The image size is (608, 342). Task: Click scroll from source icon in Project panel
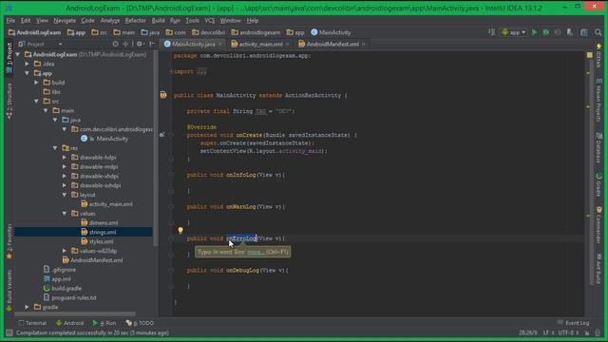(116, 45)
